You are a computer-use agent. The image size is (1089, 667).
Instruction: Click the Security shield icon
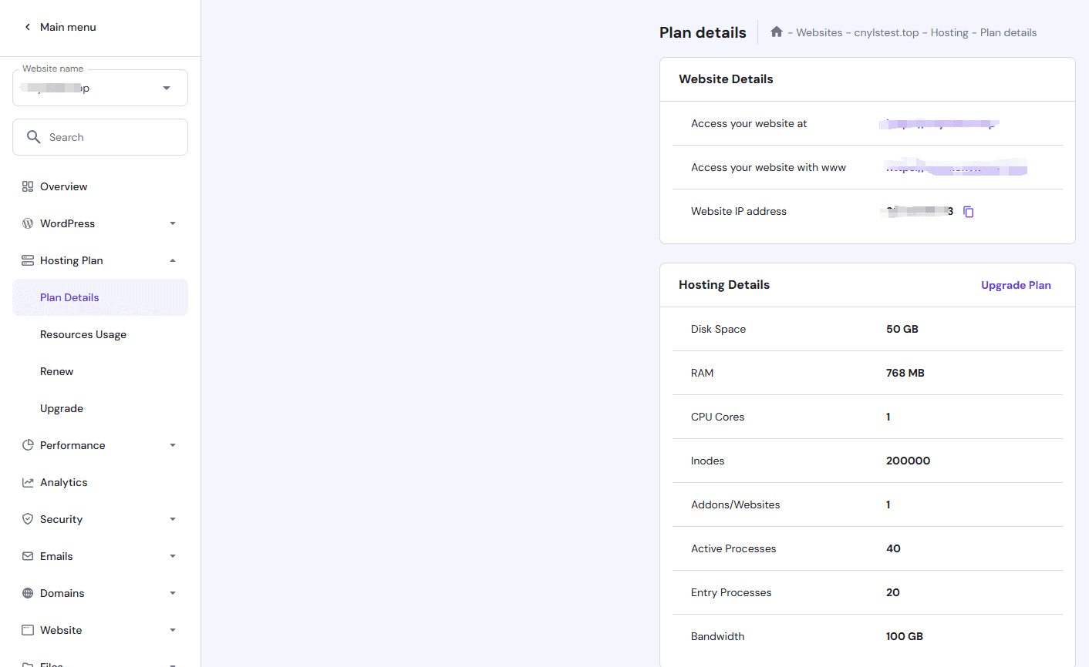coord(28,519)
